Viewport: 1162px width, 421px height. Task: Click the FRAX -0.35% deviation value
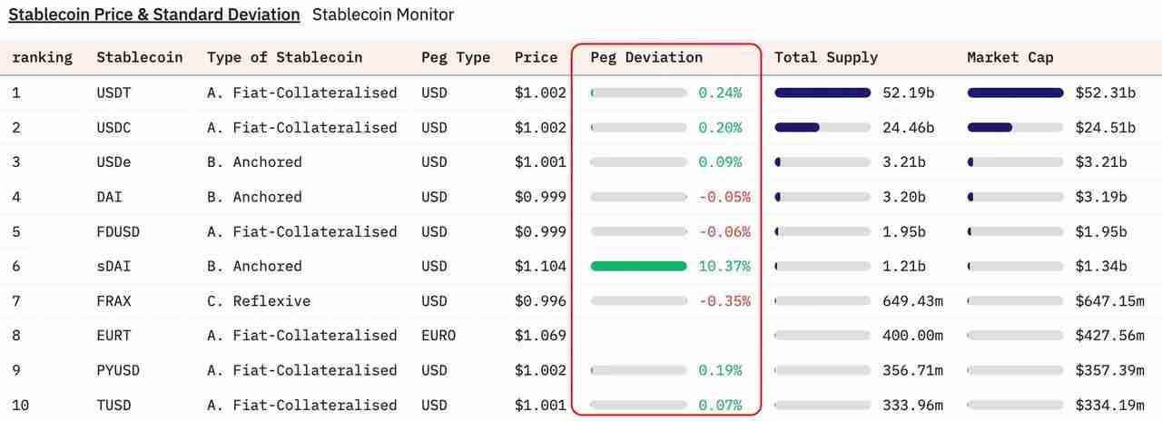click(x=724, y=300)
